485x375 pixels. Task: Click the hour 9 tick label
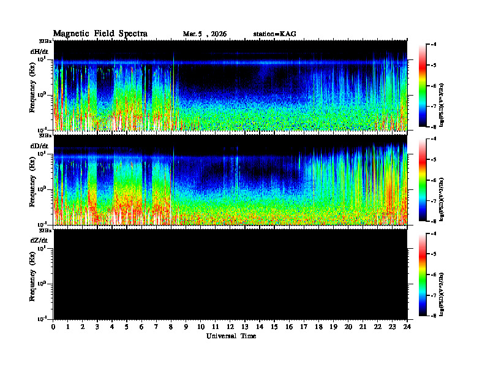click(186, 327)
